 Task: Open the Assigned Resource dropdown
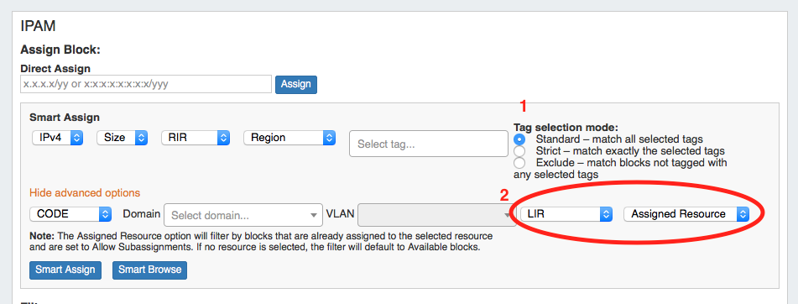click(686, 214)
